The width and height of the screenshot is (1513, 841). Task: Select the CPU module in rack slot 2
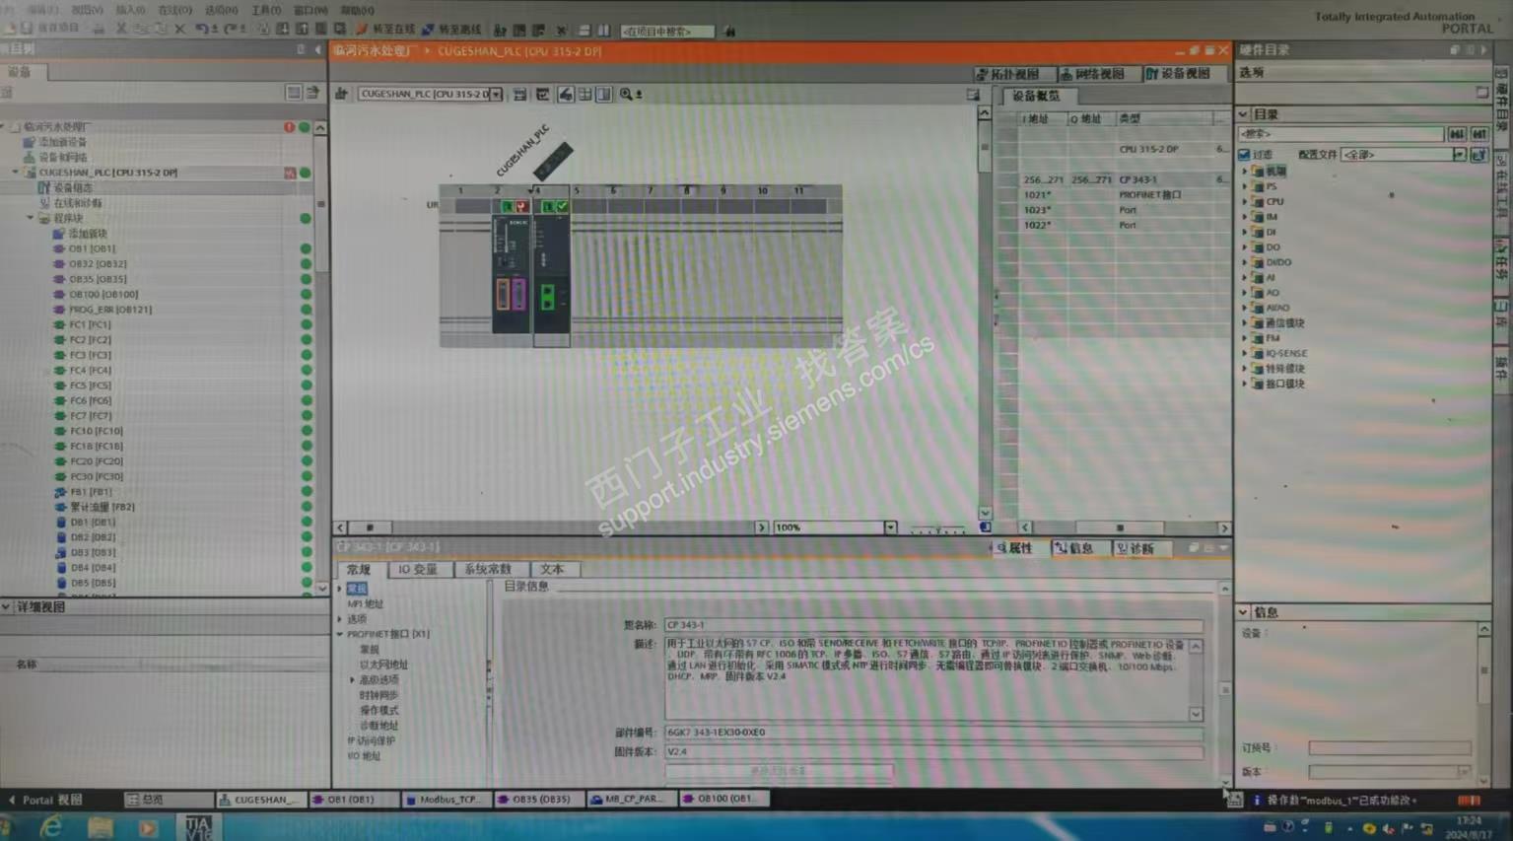pyautogui.click(x=513, y=274)
